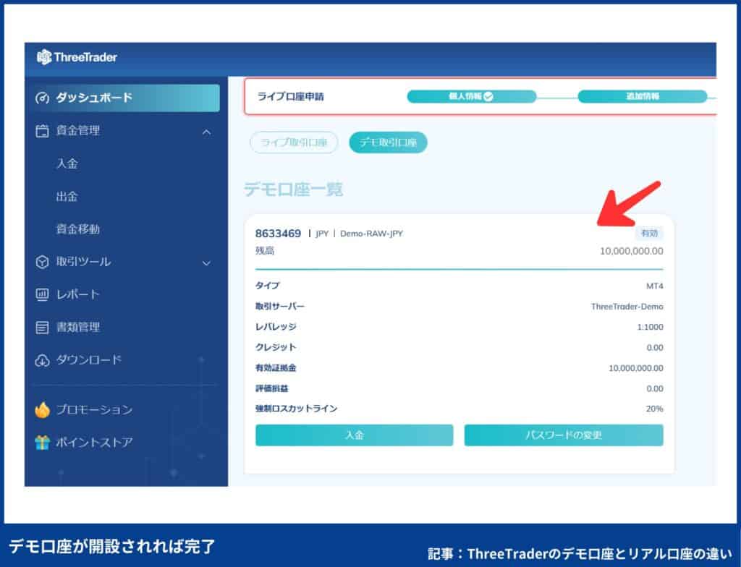Click the 有効 status badge
This screenshot has height=567, width=741.
[649, 233]
